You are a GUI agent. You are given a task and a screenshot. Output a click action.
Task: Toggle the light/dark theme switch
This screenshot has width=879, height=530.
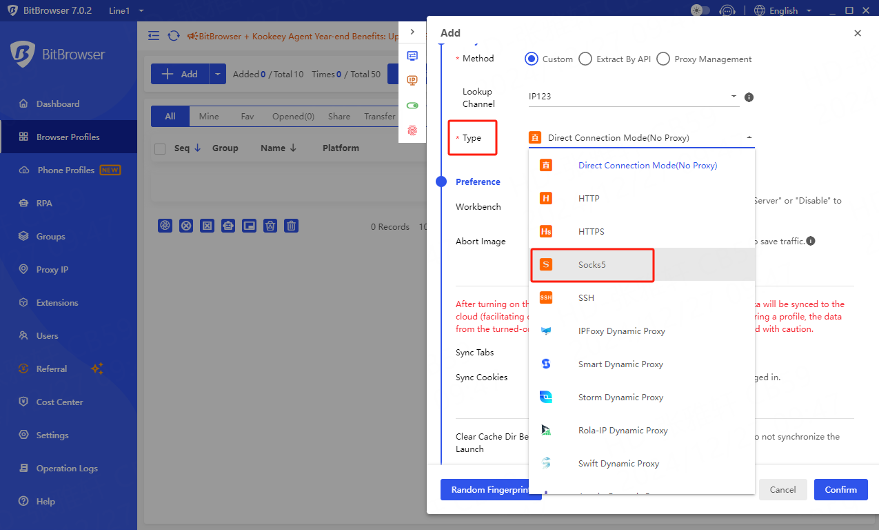tap(700, 10)
